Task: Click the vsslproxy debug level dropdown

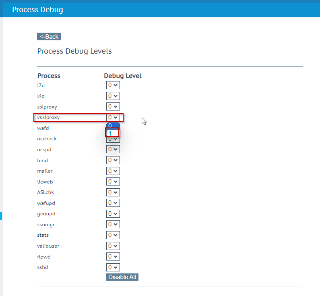Action: (x=113, y=117)
